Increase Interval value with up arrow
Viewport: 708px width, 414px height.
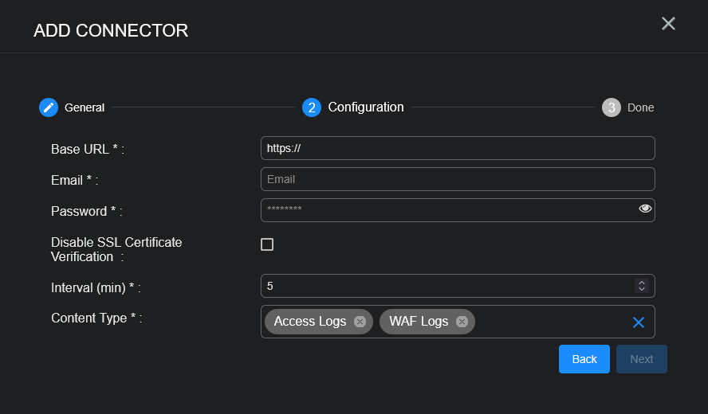click(641, 283)
